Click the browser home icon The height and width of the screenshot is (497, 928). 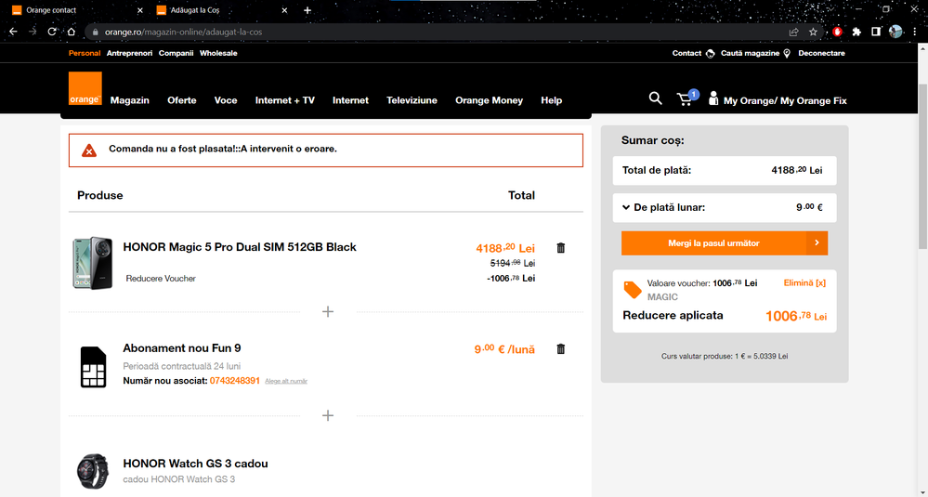coord(72,32)
